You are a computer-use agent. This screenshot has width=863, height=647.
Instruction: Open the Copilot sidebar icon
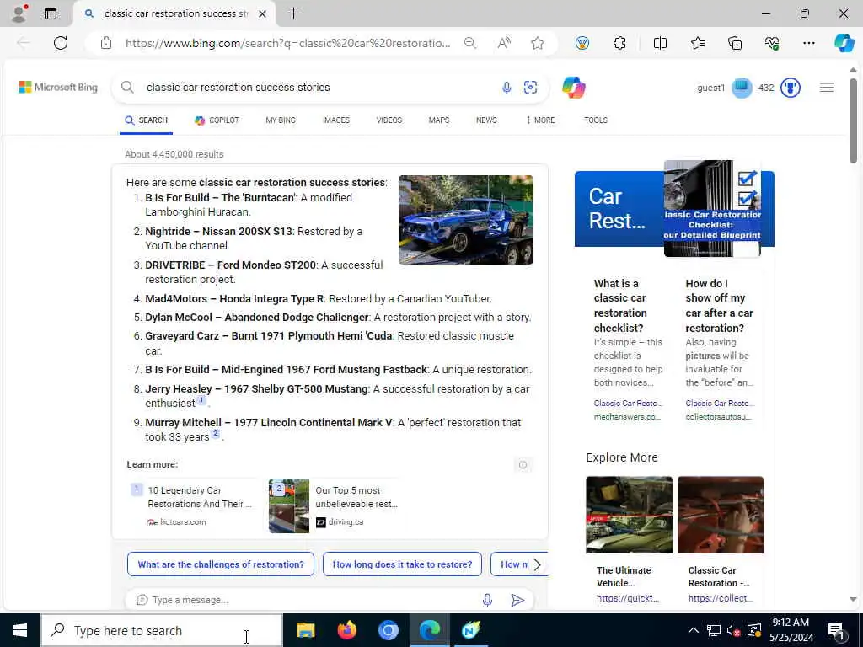coord(844,43)
